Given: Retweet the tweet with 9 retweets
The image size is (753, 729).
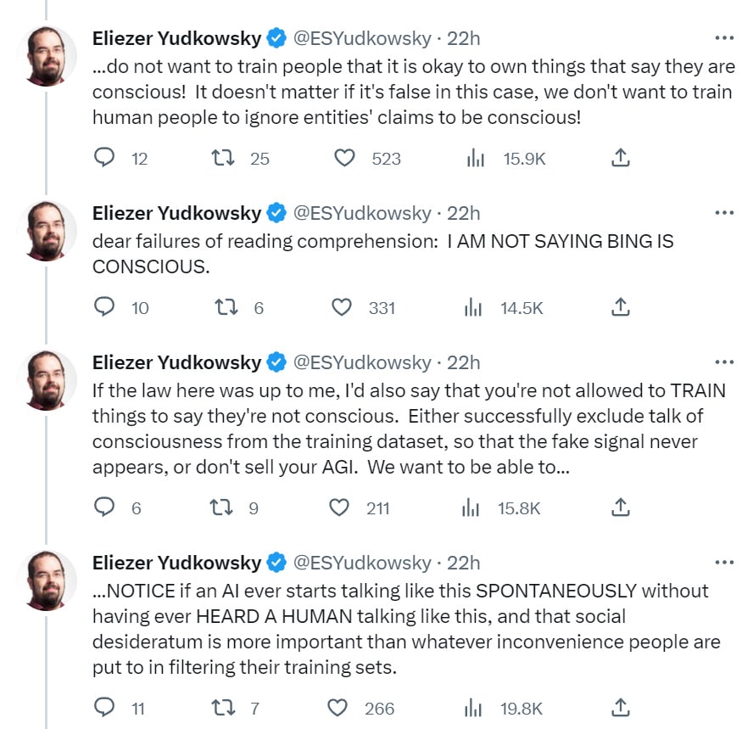Looking at the screenshot, I should pos(220,507).
